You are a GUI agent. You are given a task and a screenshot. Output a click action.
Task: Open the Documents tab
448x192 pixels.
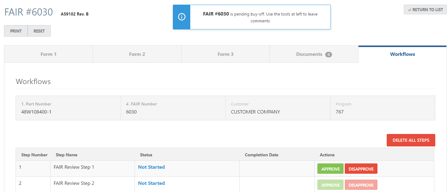pos(314,54)
